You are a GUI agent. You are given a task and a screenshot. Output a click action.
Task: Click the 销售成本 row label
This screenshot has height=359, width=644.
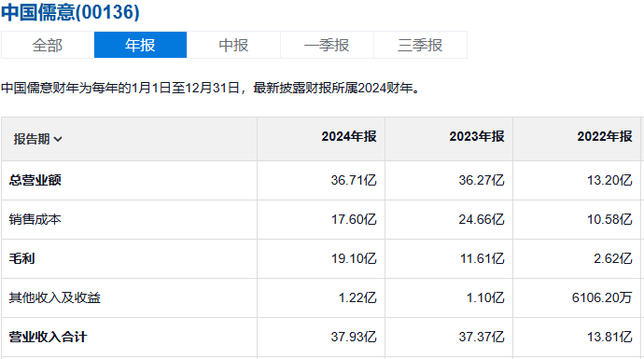[x=35, y=219]
